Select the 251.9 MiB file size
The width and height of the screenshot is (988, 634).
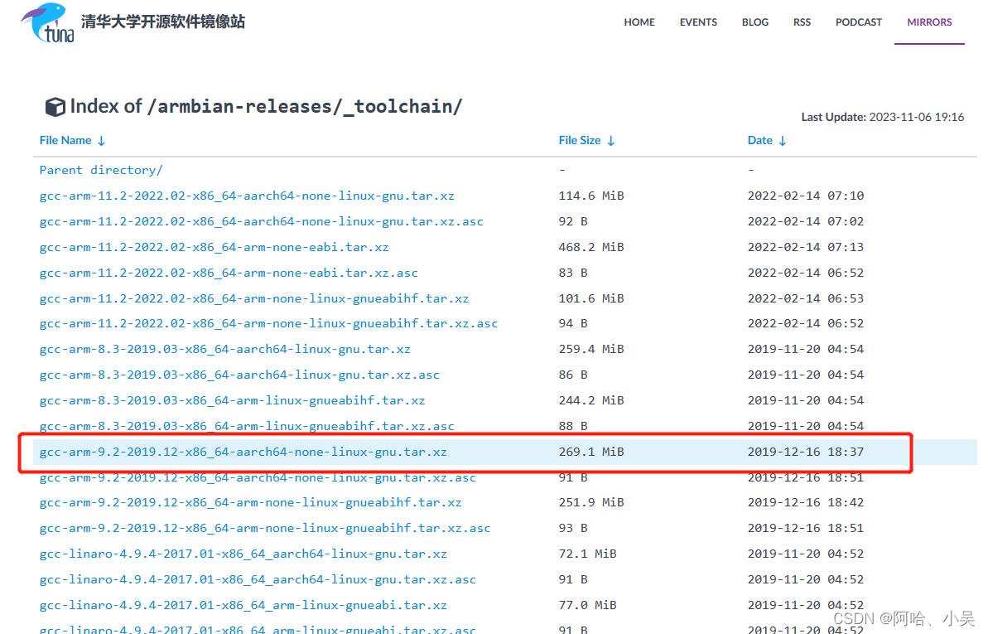[591, 502]
